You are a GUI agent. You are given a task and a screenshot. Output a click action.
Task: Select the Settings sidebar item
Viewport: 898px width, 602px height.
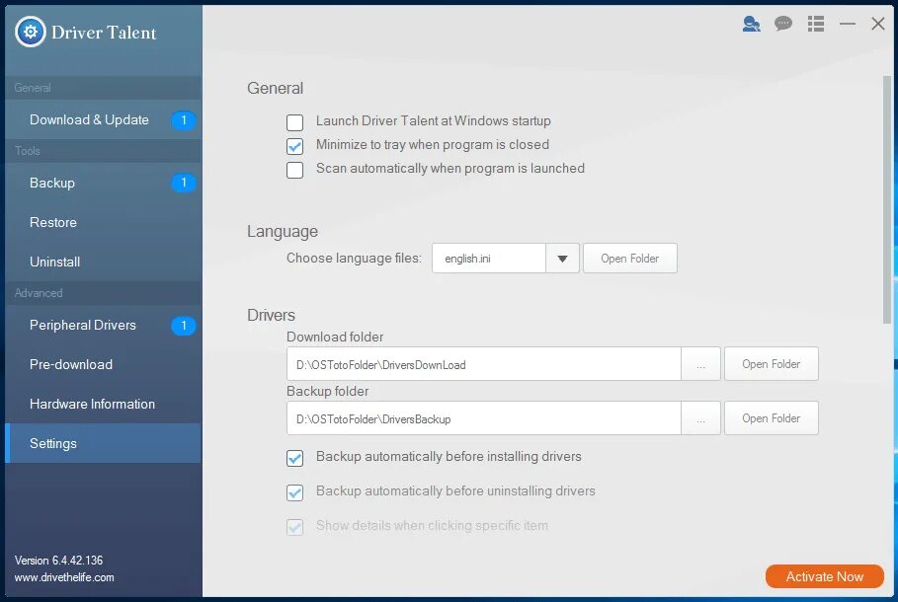coord(103,443)
